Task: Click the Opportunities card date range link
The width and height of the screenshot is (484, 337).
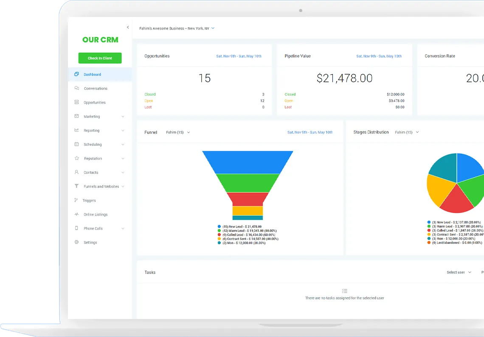Action: pos(239,56)
